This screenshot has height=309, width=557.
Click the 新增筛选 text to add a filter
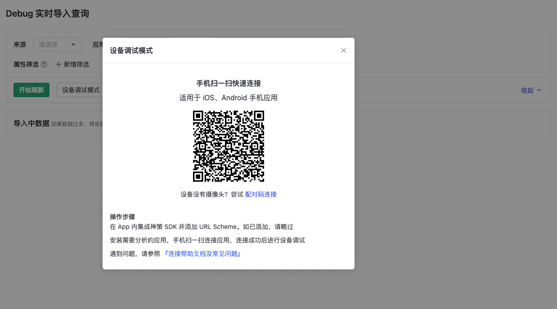(76, 64)
